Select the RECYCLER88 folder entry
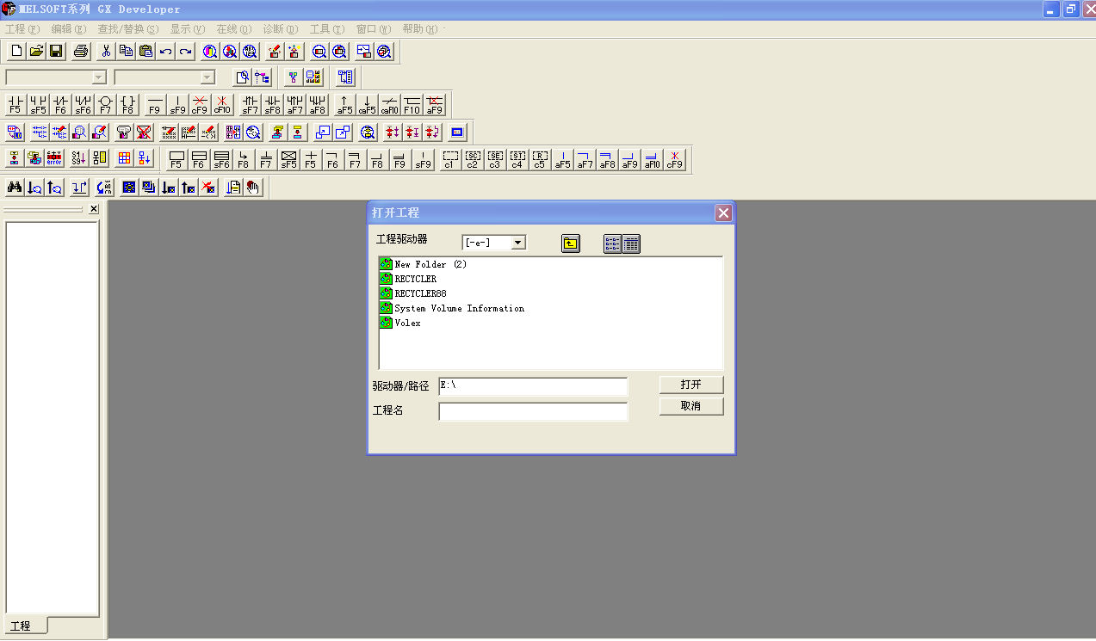The image size is (1096, 641). (420, 293)
